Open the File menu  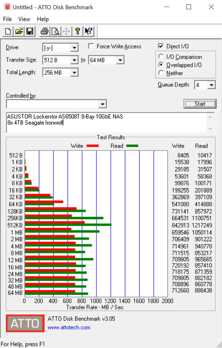(x=7, y=19)
